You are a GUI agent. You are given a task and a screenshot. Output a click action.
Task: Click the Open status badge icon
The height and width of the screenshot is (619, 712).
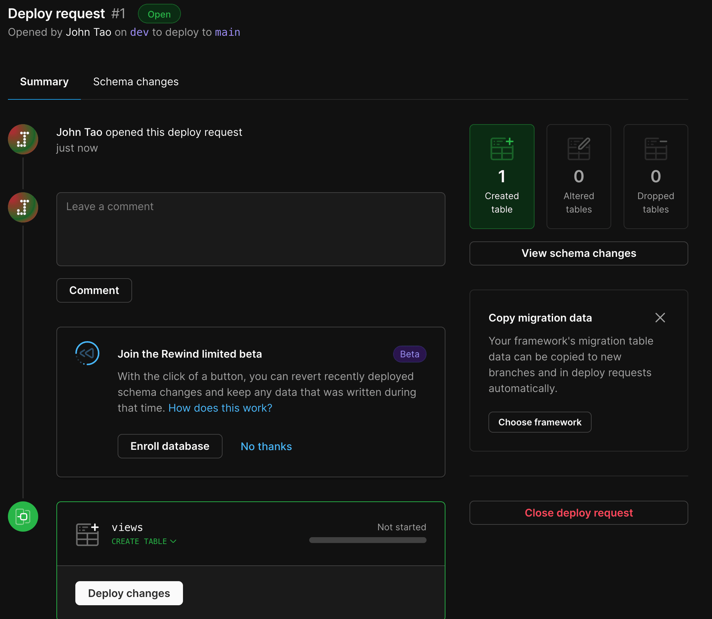[159, 13]
